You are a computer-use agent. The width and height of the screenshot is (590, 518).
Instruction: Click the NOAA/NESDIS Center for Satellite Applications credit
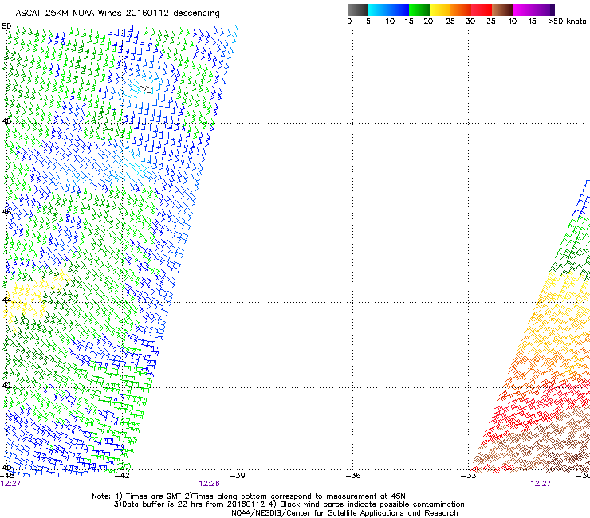[x=344, y=513]
